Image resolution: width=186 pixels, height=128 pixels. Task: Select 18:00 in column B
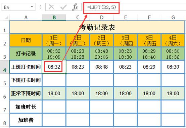pos(54,93)
